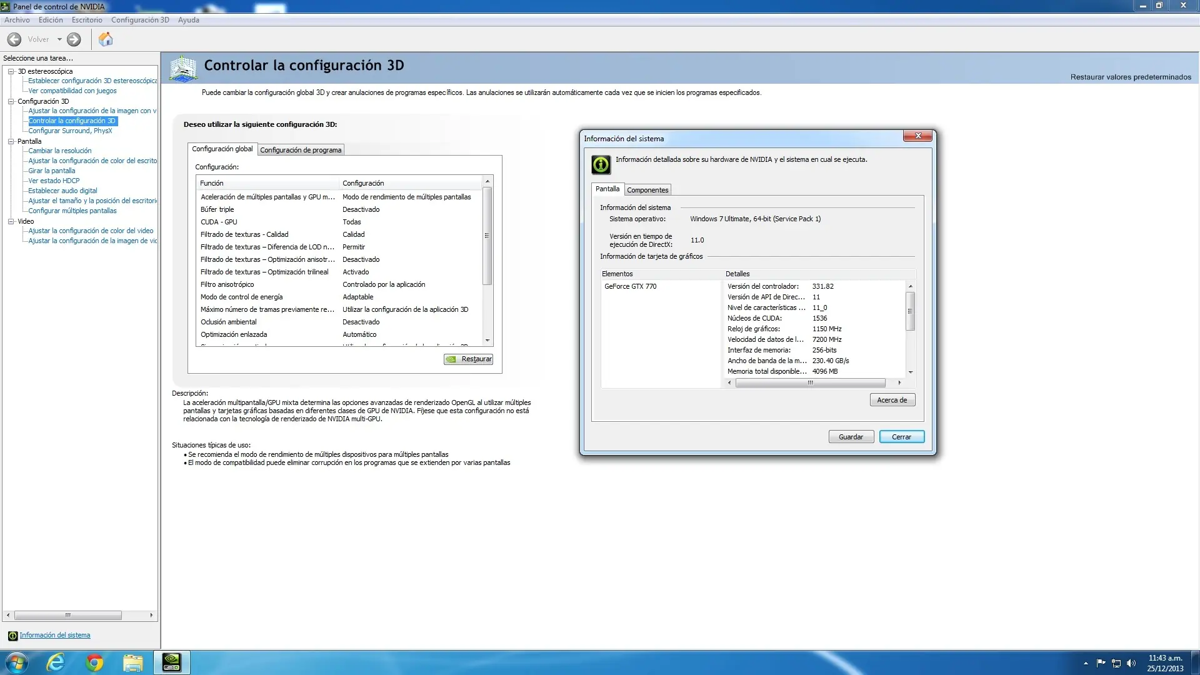Select GeForce GTX 770 in Elementos list
The width and height of the screenshot is (1200, 675).
631,287
